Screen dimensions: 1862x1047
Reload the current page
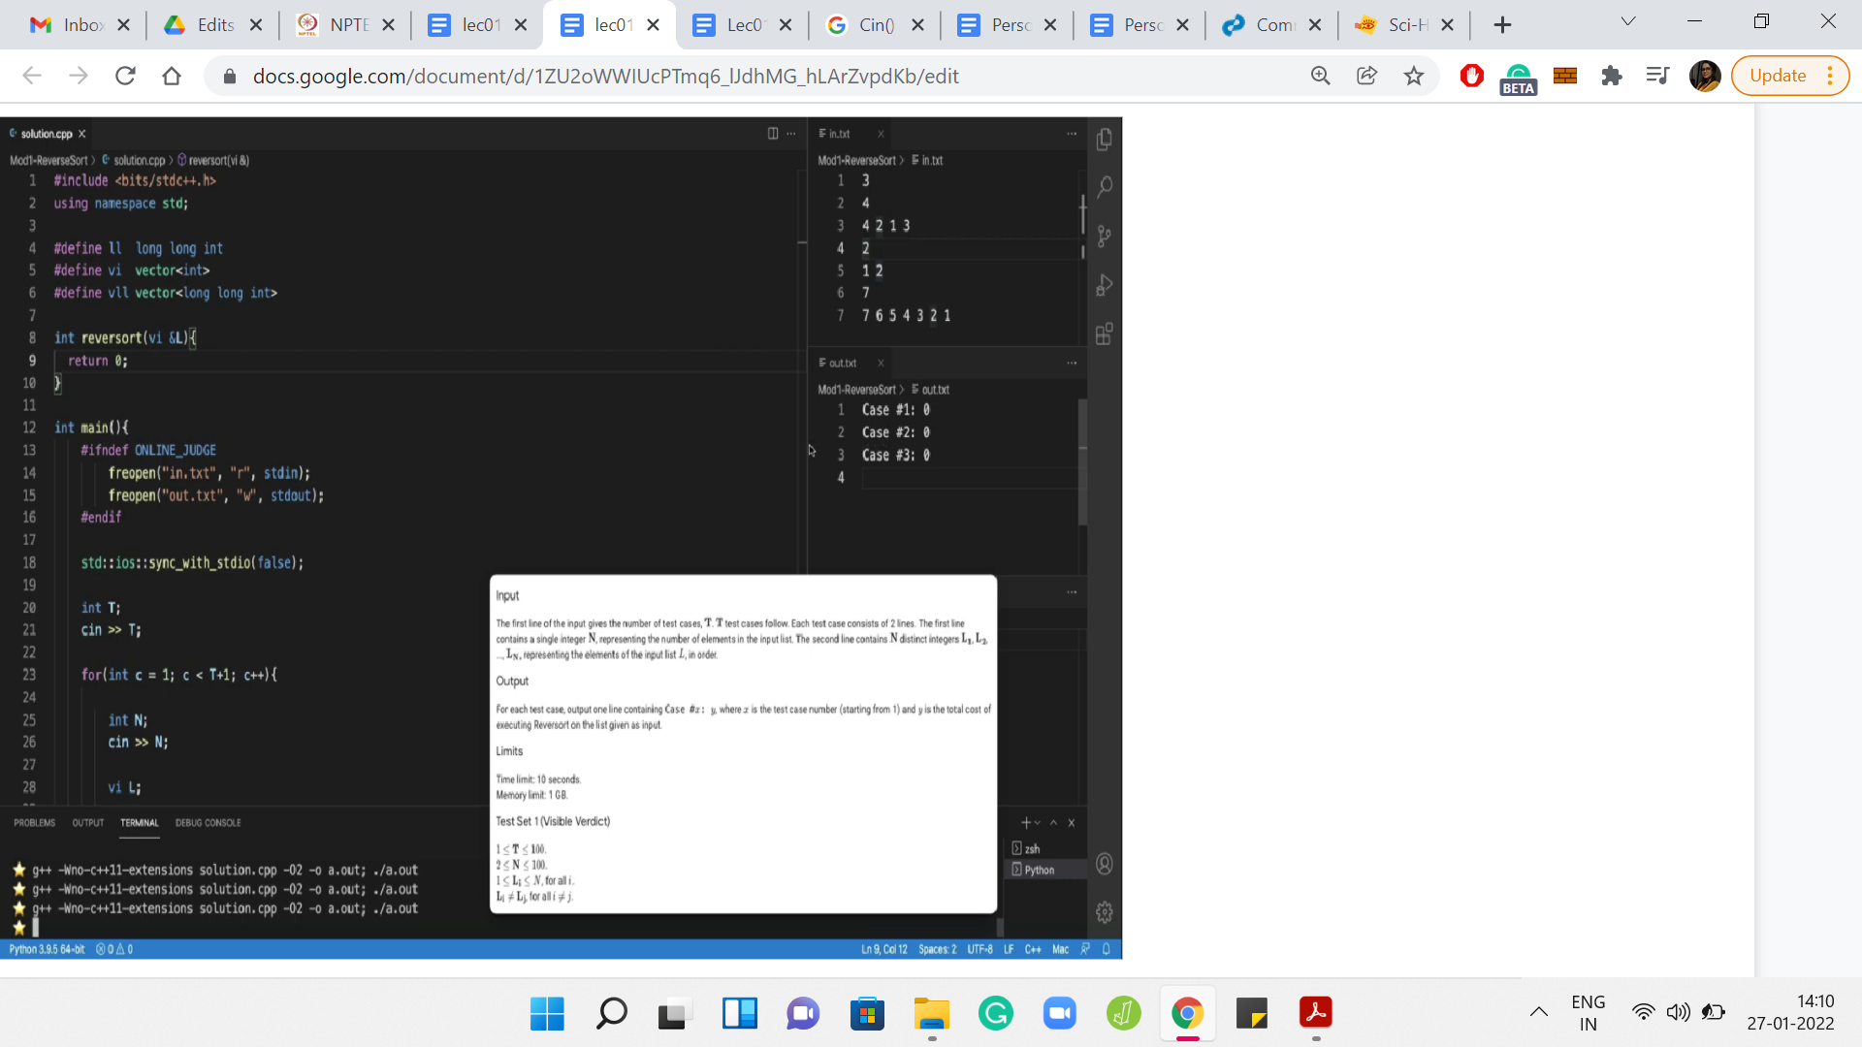click(x=125, y=76)
